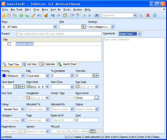
Task: Click the sort tasks toolbar icon
Action: tap(141, 16)
